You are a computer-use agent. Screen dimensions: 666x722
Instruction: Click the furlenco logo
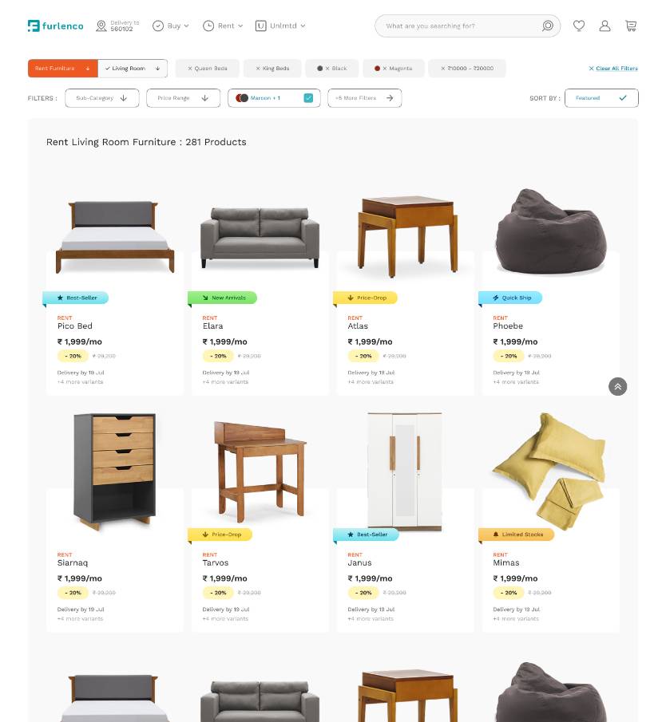56,26
